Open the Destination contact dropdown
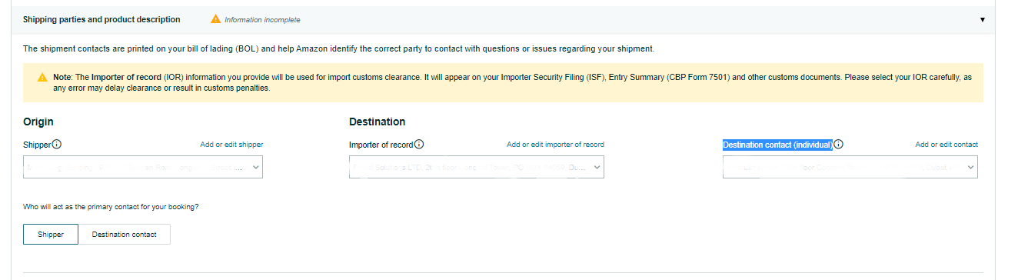Viewport: 1018px width, 280px height. (850, 167)
